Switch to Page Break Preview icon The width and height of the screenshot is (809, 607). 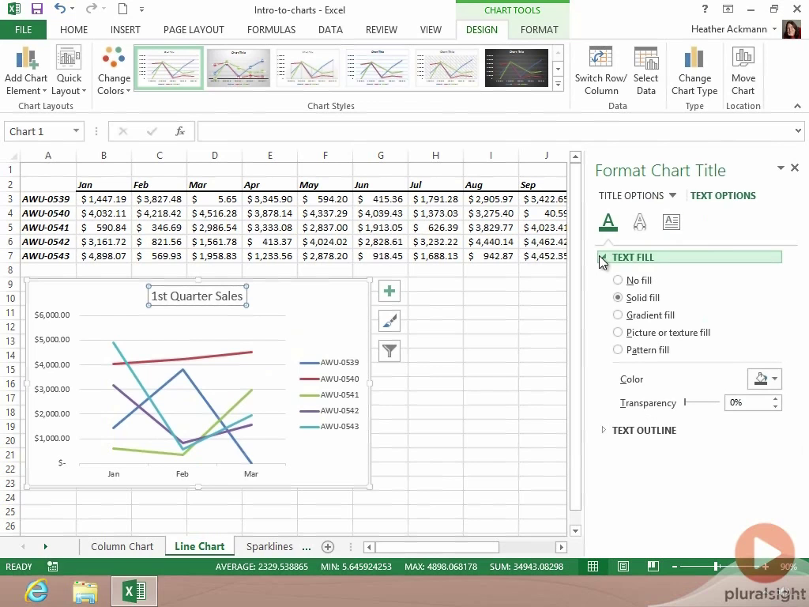[x=653, y=567]
